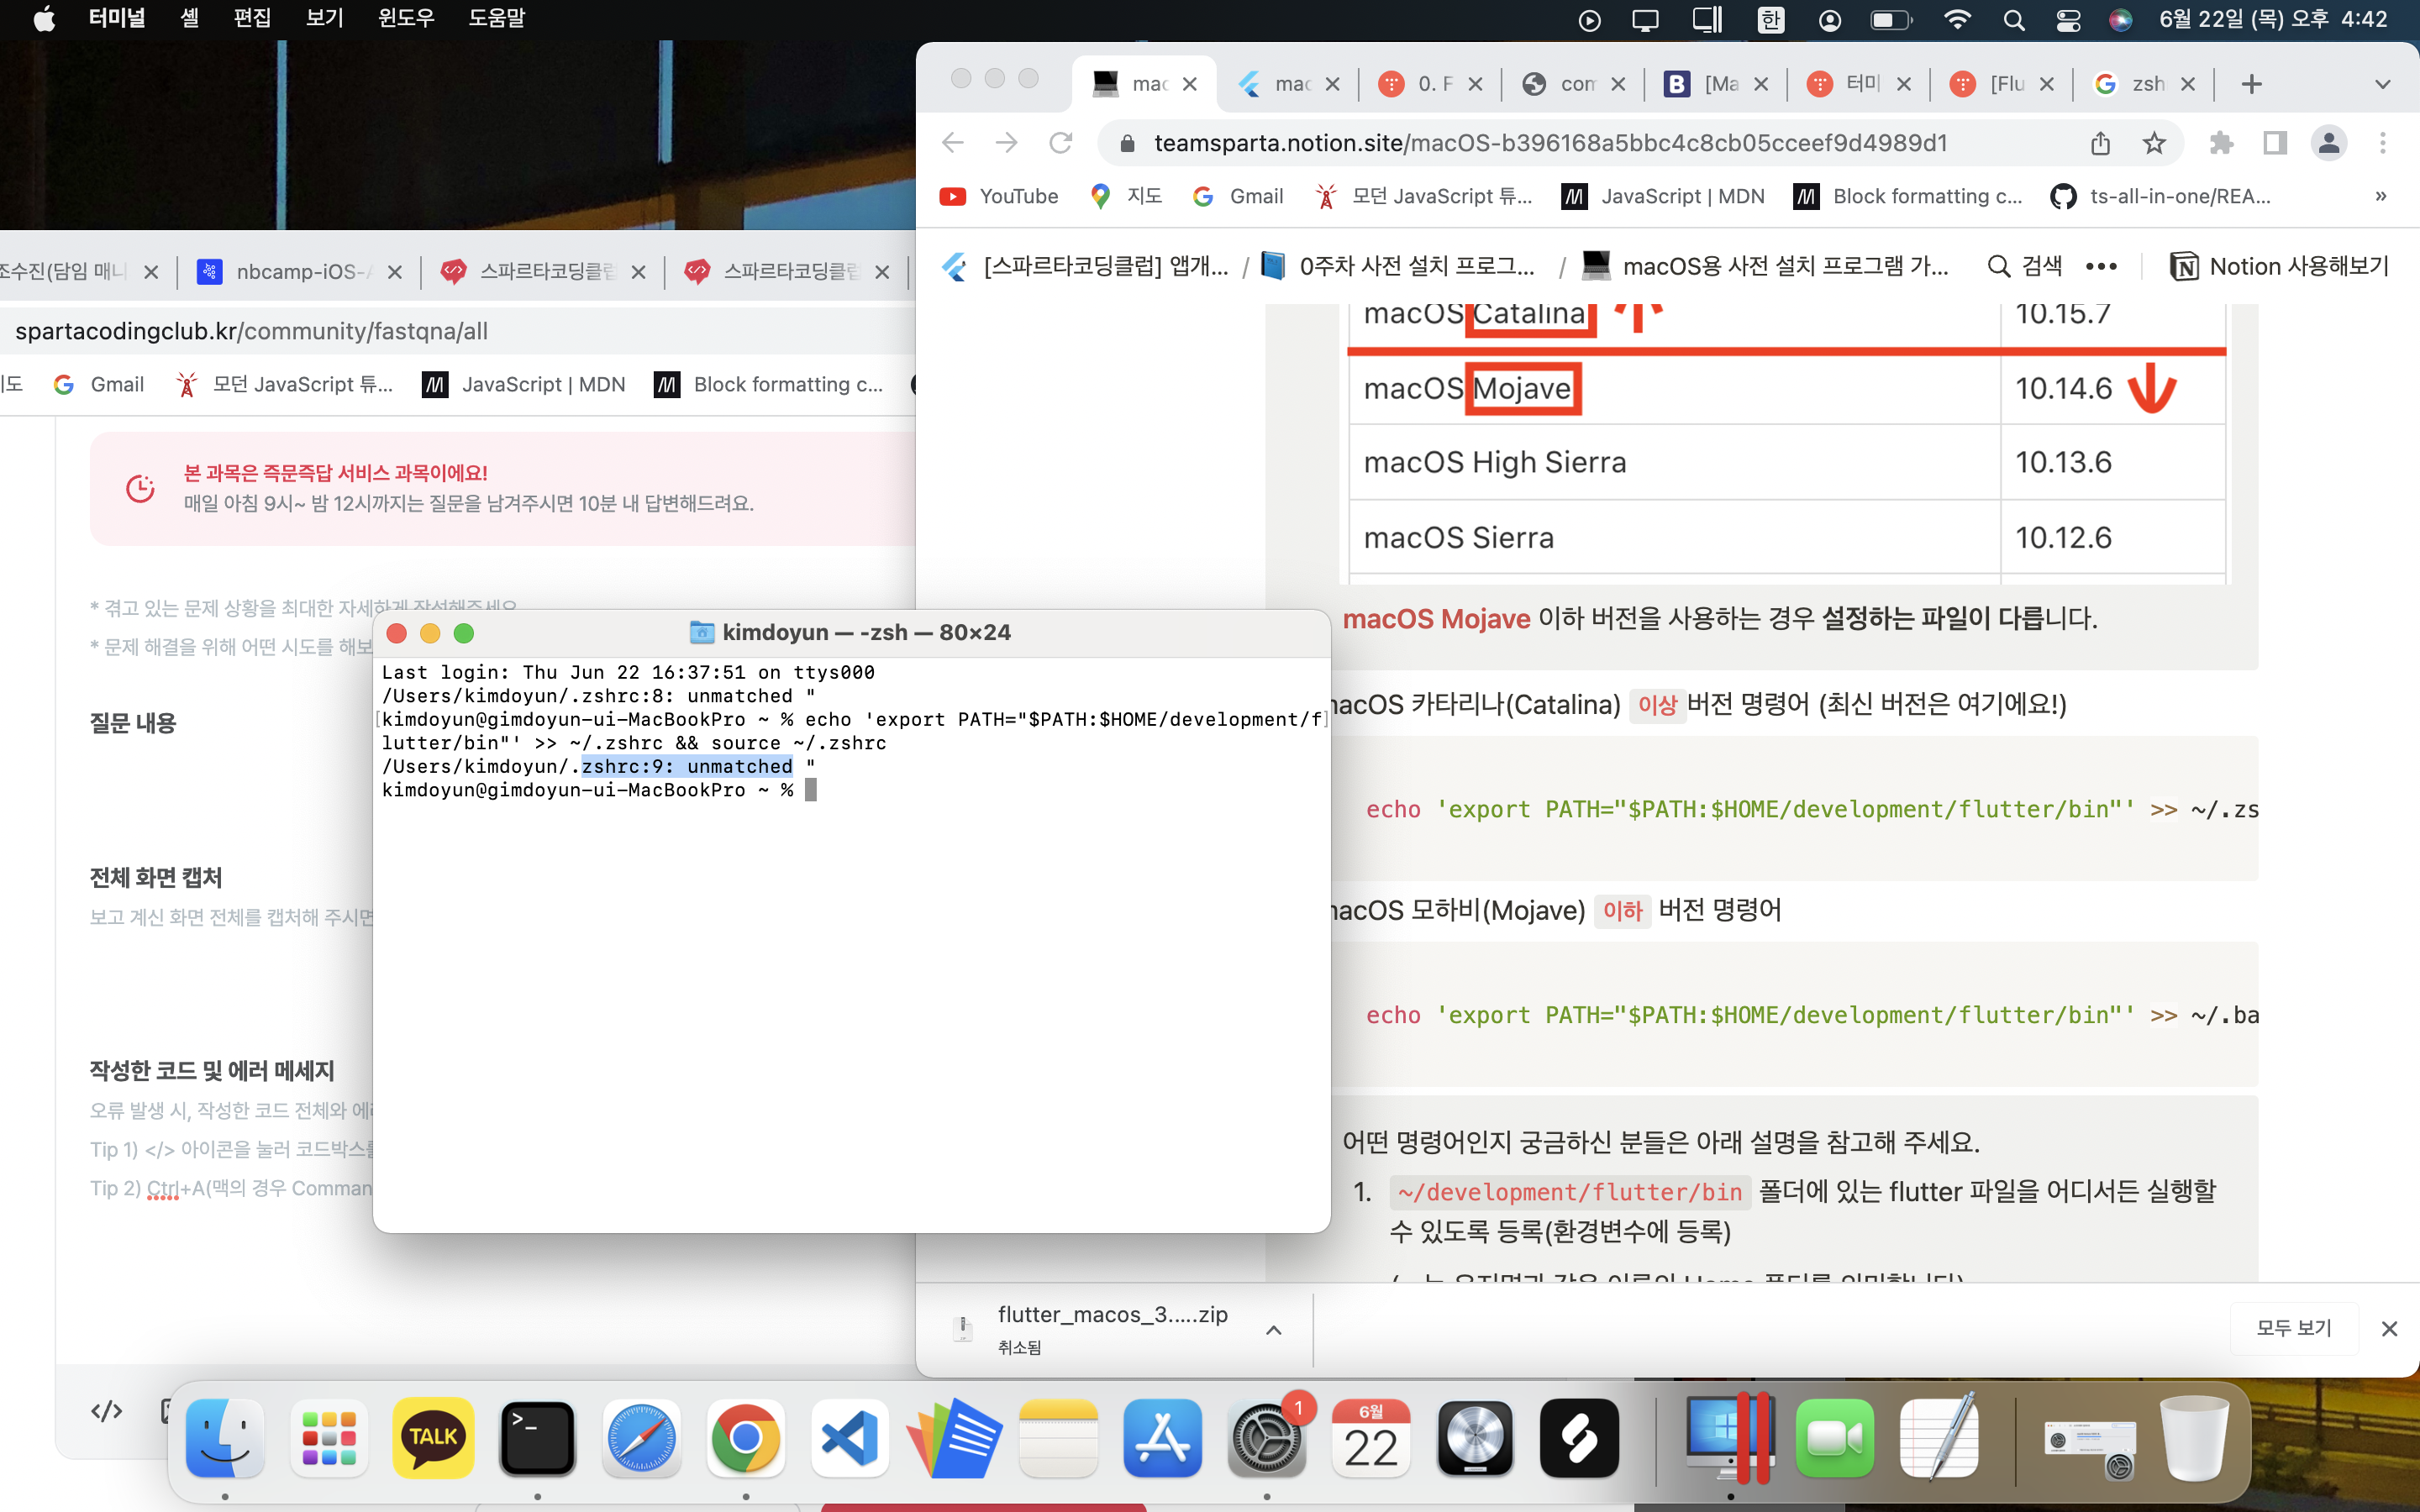2420x1512 pixels.
Task: Open KakaoTalk from the dock
Action: pos(433,1438)
